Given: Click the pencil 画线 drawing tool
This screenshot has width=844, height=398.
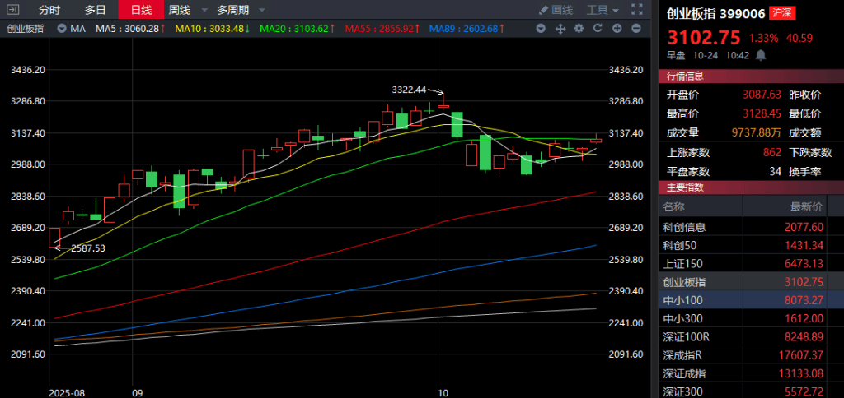Looking at the screenshot, I should (556, 10).
